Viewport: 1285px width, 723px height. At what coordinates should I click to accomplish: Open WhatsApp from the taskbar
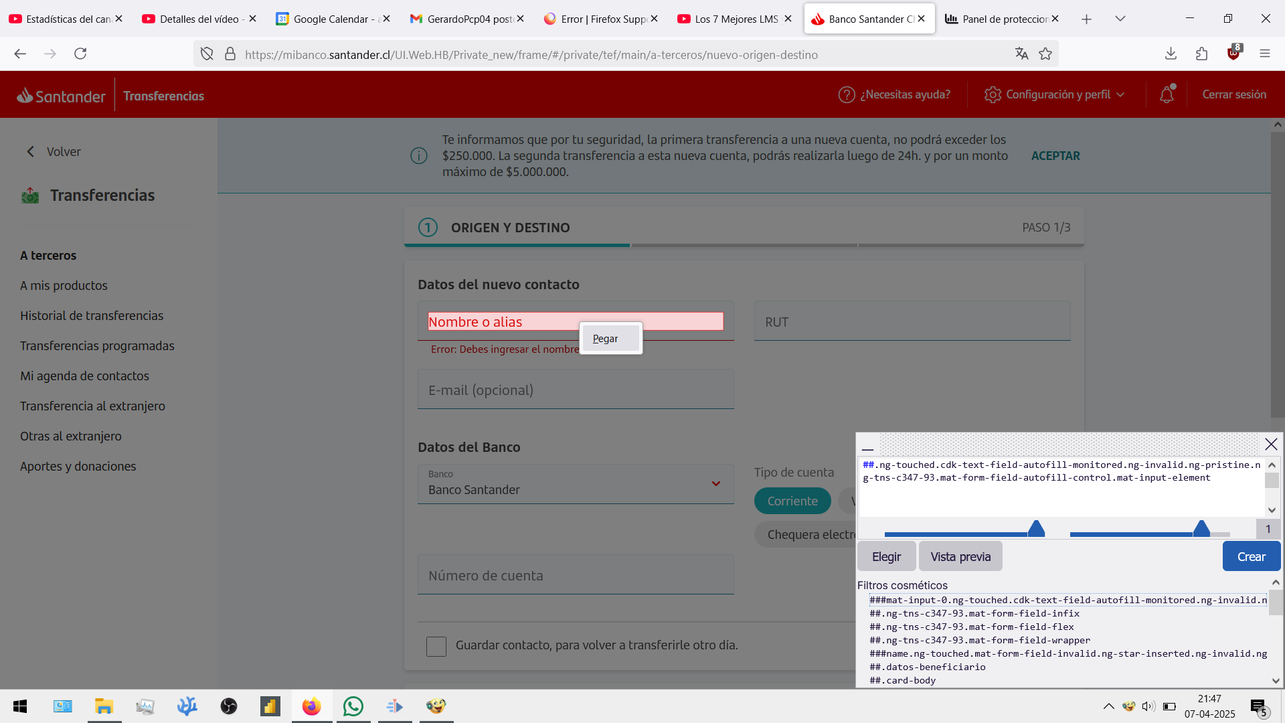coord(353,706)
